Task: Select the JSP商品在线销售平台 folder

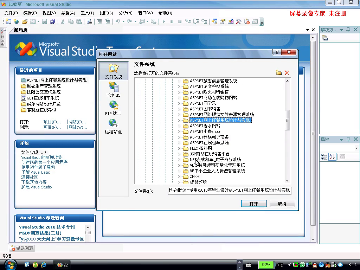Action: 210,154
